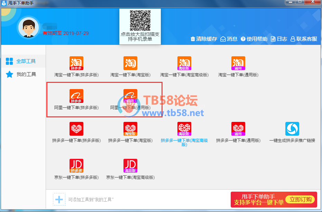322x212 pixels.
Task: Click the 有效期至 2019-07-29 expiry text
Action: tap(66, 33)
